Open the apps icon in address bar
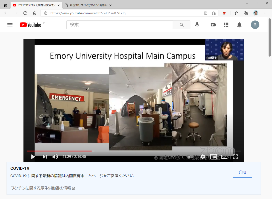 tap(206, 13)
